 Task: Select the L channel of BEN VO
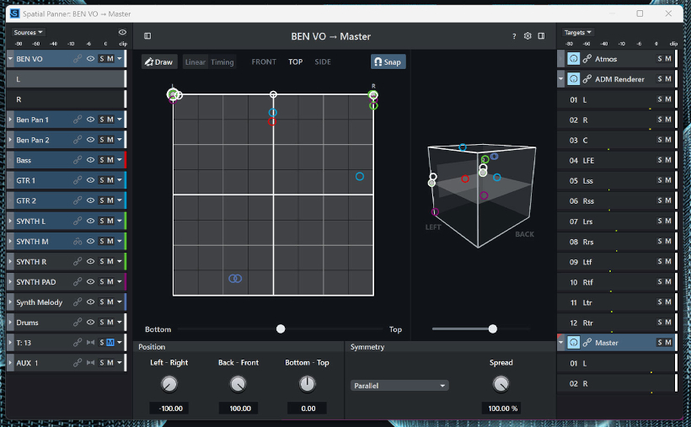point(66,79)
